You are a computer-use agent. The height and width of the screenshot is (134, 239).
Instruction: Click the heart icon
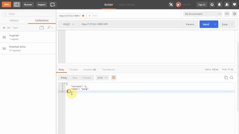point(235,4)
